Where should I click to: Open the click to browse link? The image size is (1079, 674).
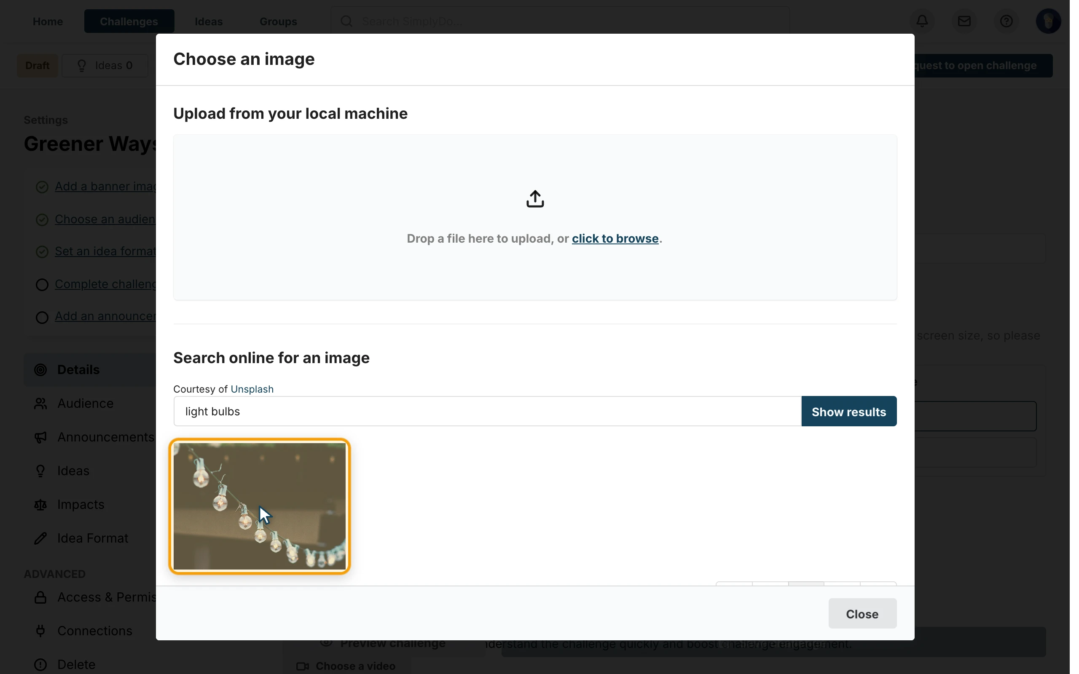pos(615,238)
